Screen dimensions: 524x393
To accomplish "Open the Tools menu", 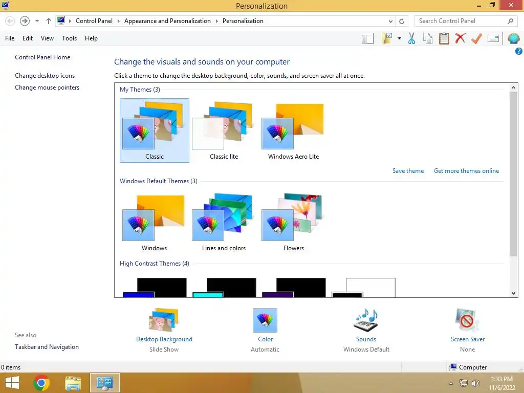I will tap(69, 38).
